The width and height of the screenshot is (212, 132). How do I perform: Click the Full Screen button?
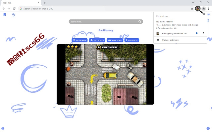[x=97, y=40]
